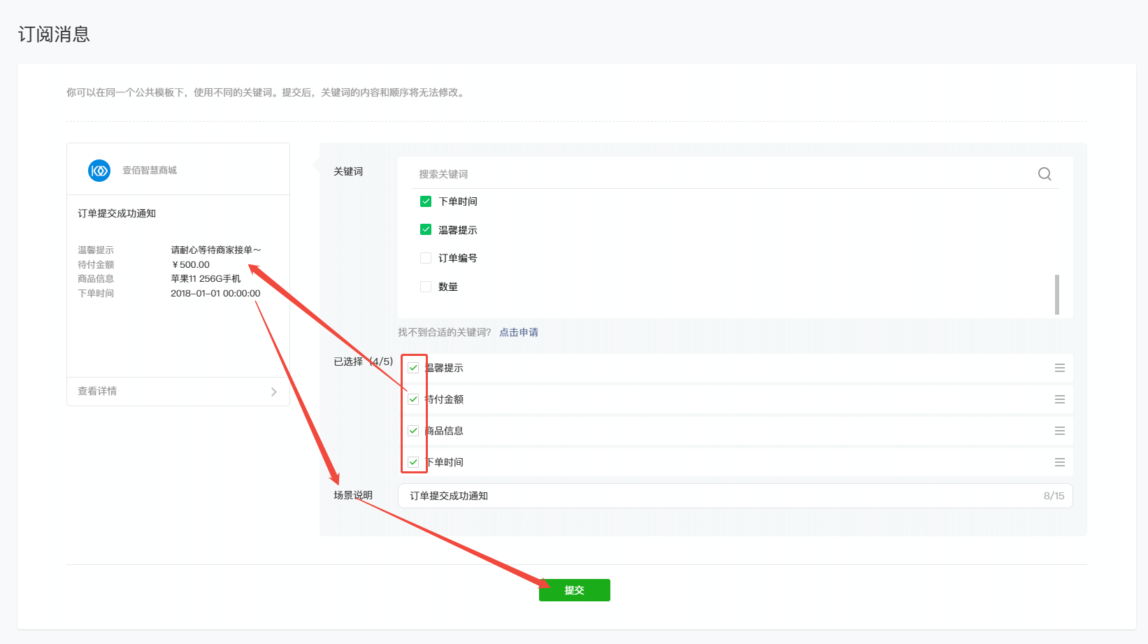Click the search magnifier icon in keyword box
This screenshot has width=1148, height=644.
click(x=1045, y=174)
